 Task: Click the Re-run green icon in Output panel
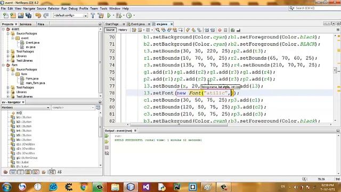tap(107, 136)
